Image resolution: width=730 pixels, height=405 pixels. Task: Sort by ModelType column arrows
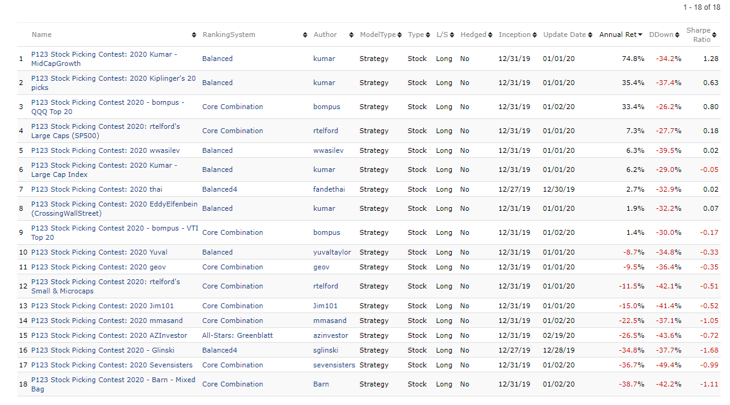pos(399,35)
